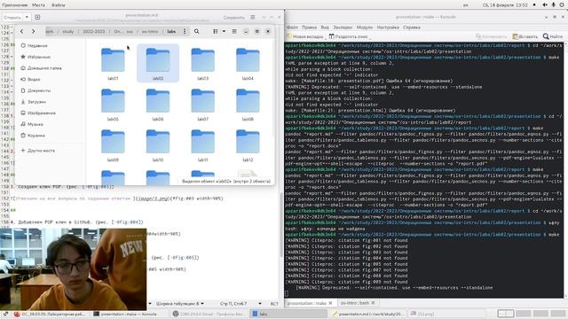This screenshot has height=319, width=568.
Task: Open Konsole Настройка menu
Action: [388, 27]
